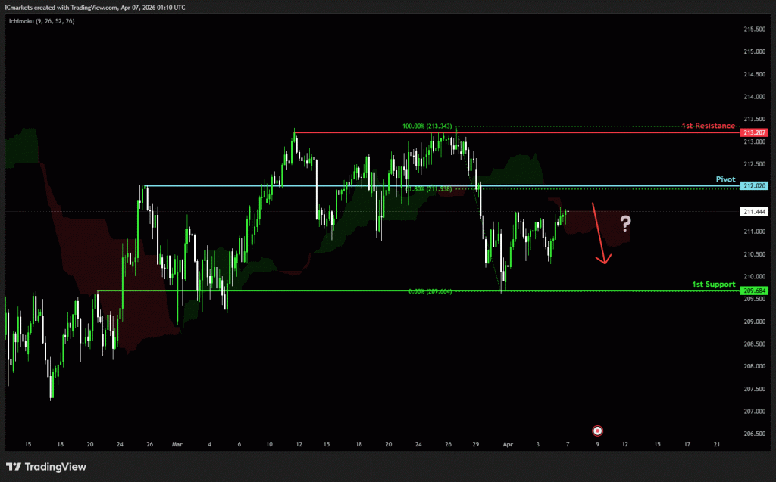
Task: Click the 1st Resistance label
Action: click(x=708, y=125)
